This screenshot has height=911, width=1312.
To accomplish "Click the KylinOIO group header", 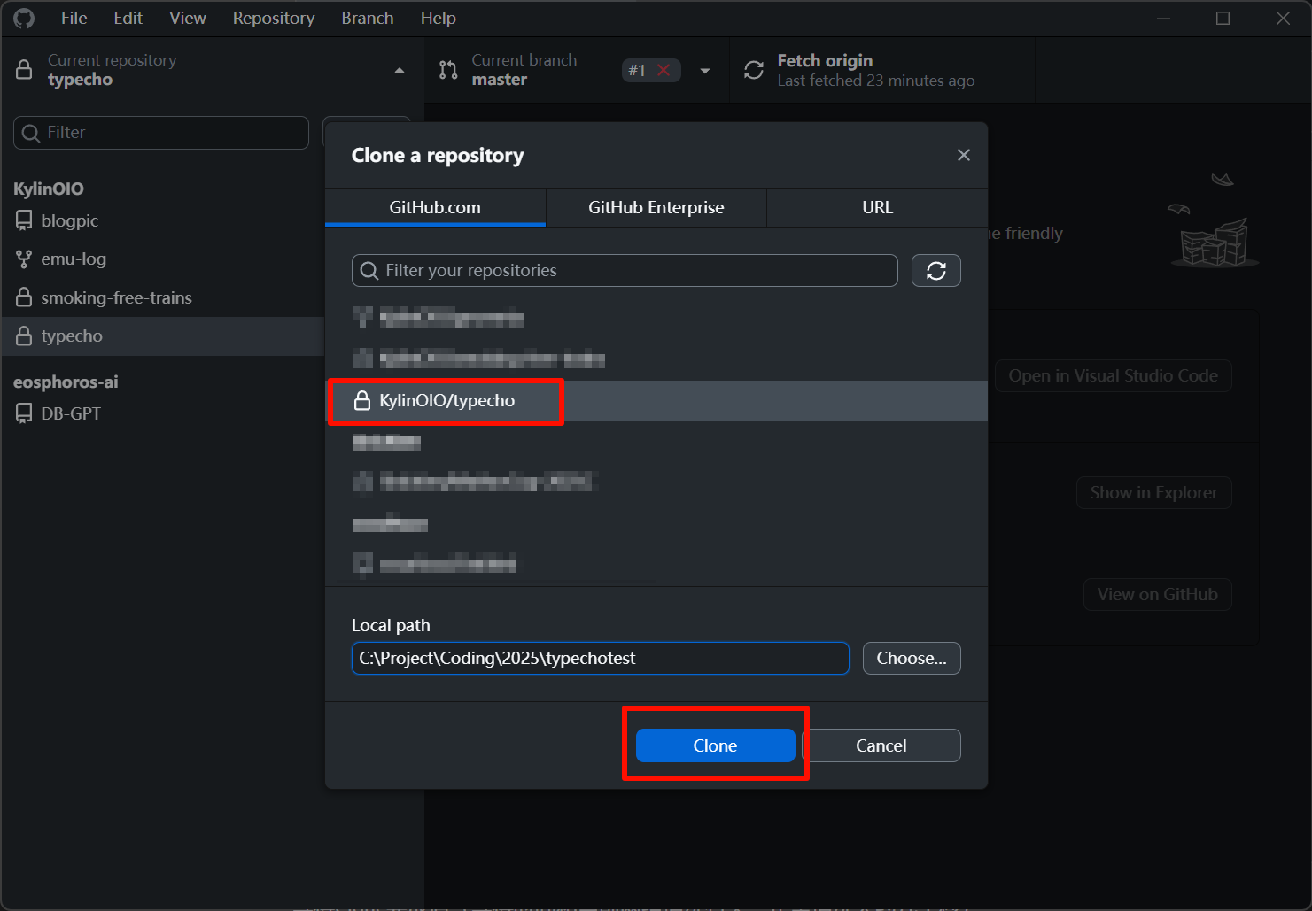I will 49,189.
